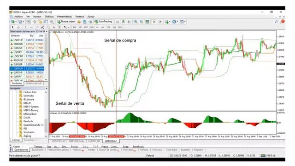Viewport: 295px width, 166px height.
Task: Toggle chart shift icon
Action: coord(160,22)
